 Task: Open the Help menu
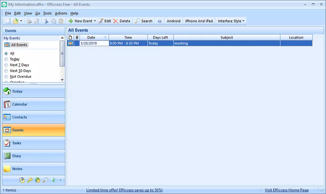pos(74,13)
